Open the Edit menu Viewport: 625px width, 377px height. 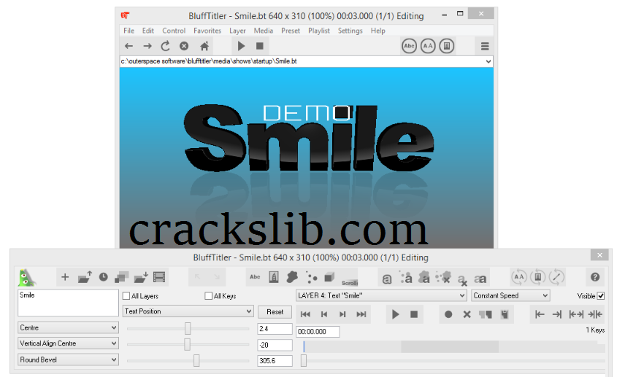[x=148, y=31]
